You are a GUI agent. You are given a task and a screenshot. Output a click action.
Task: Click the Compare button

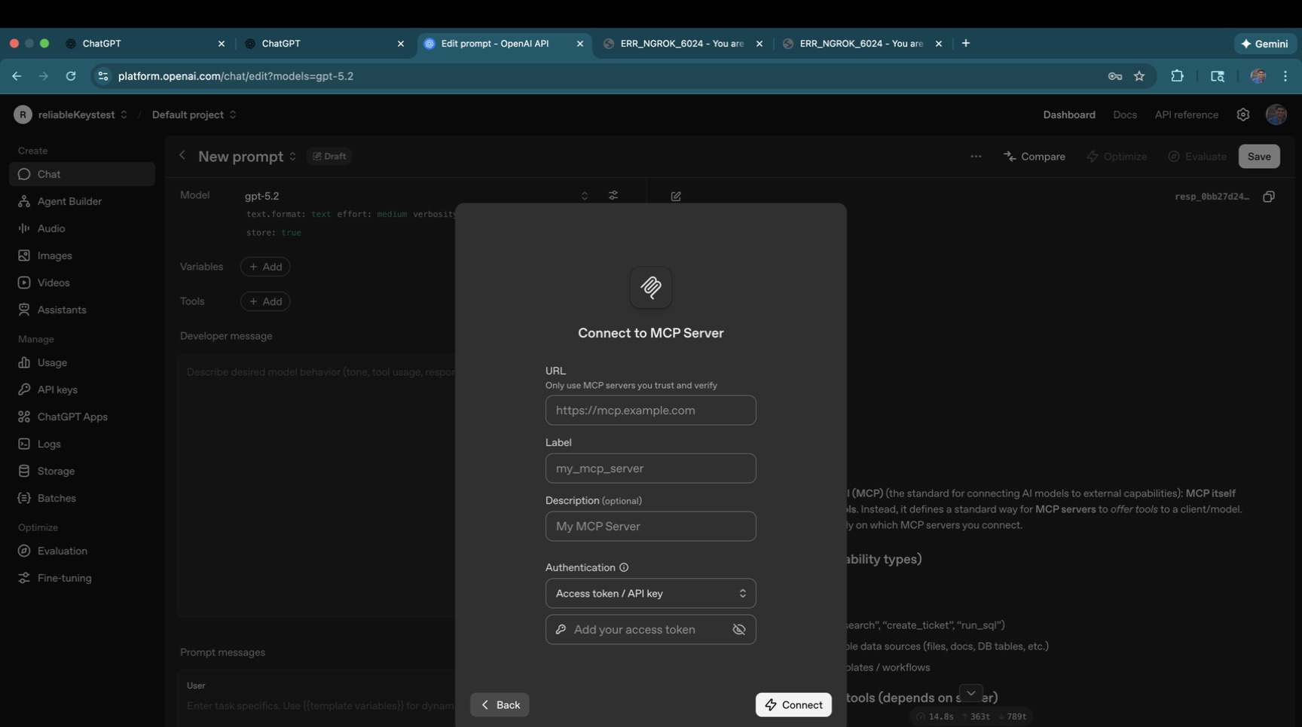coord(1034,157)
